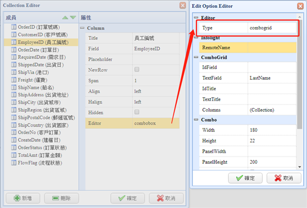The width and height of the screenshot is (307, 208).
Task: Move member down with green down arrow
Action: [x=73, y=18]
